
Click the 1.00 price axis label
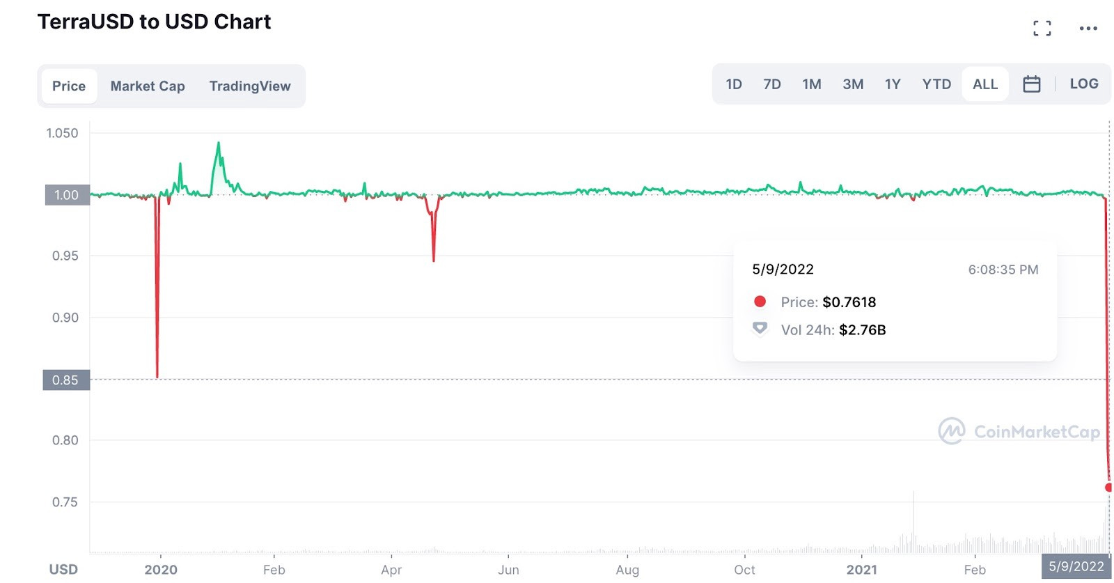point(67,195)
